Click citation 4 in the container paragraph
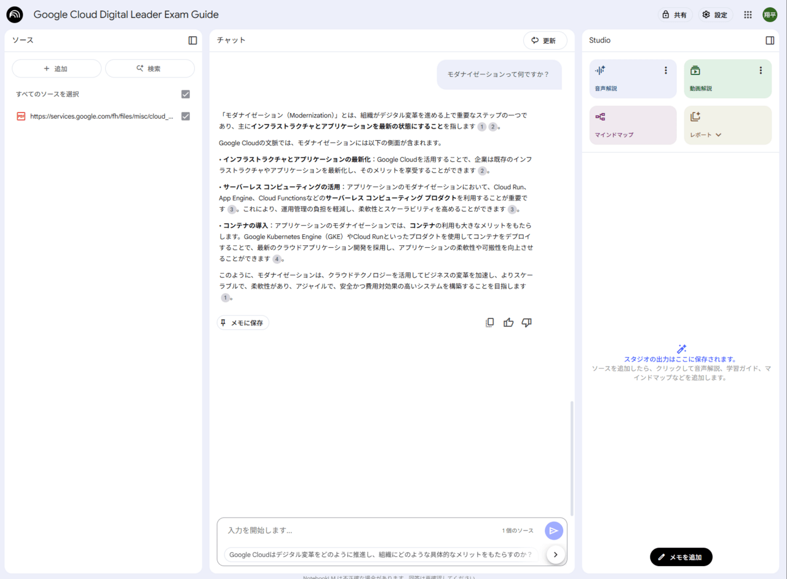This screenshot has height=579, width=787. point(277,259)
